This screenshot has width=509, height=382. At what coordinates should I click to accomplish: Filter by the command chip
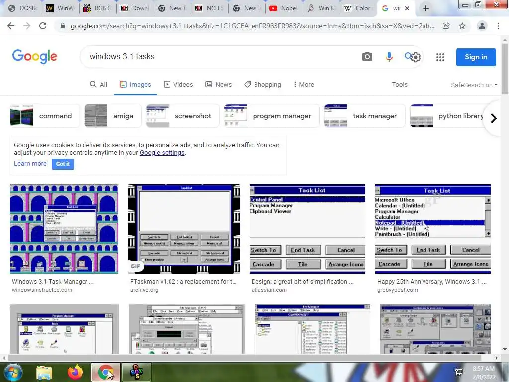44,116
